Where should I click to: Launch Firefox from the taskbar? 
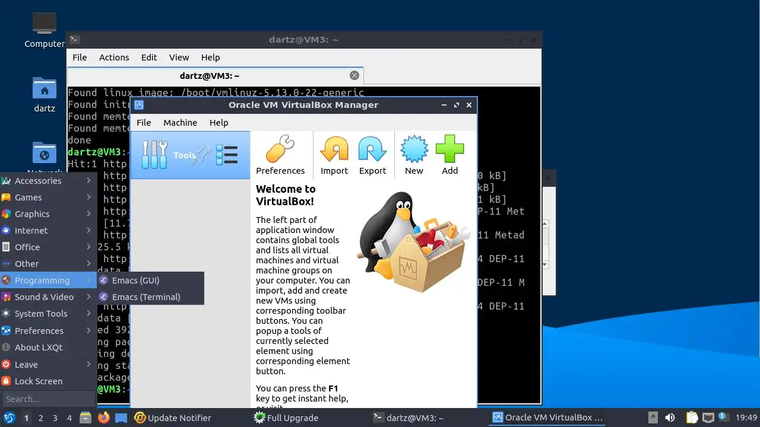tap(103, 418)
